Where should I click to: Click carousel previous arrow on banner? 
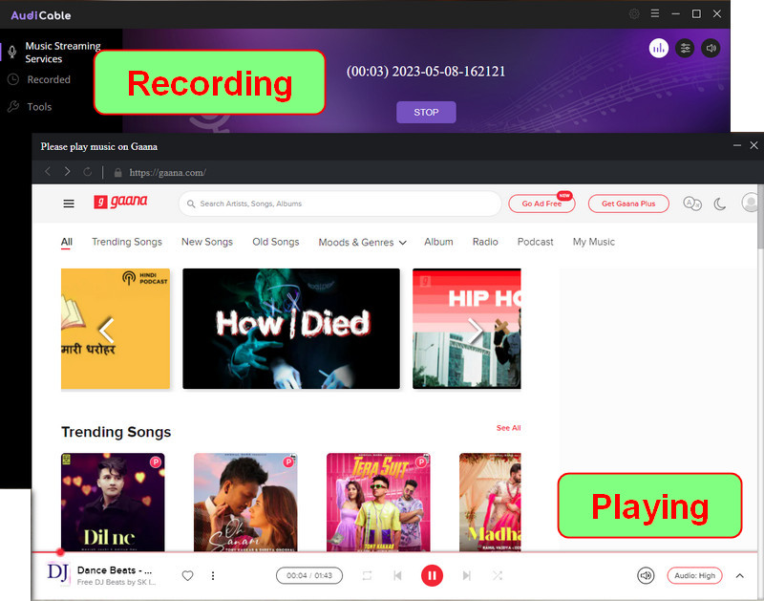[106, 330]
